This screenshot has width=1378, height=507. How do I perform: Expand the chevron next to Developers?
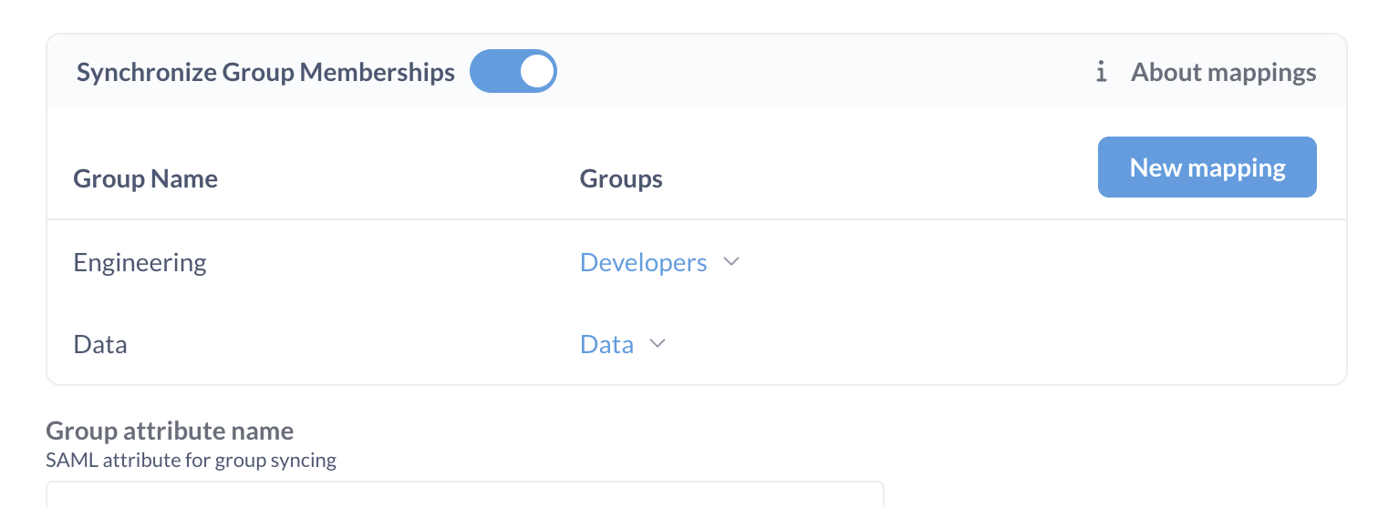click(x=730, y=262)
